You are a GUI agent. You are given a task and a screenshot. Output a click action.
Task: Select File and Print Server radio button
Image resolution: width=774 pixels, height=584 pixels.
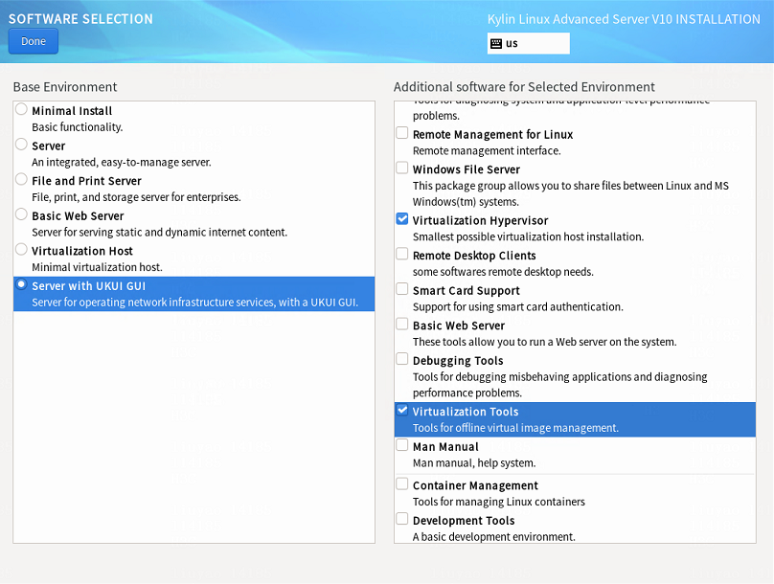pyautogui.click(x=21, y=179)
